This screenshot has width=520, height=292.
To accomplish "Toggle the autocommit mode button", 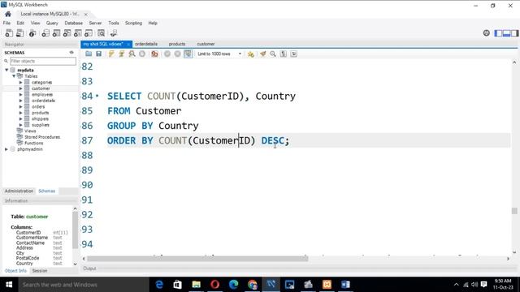I will click(x=188, y=54).
